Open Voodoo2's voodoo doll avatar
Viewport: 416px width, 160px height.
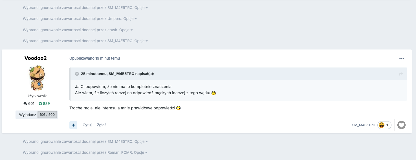37,78
